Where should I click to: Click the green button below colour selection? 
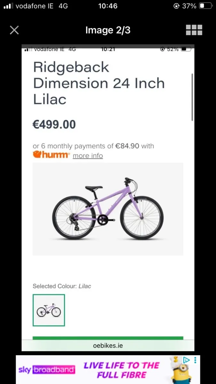tap(108, 338)
